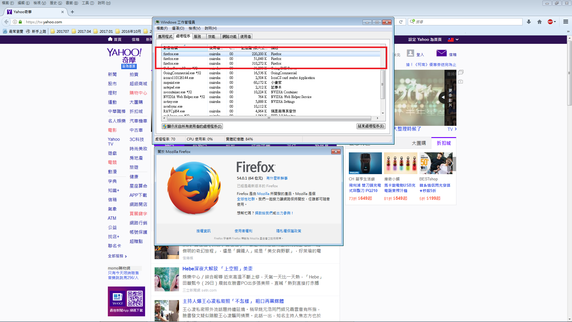The image size is (572, 322).
Task: Click 設定 Yahoo 為首頁 link
Action: click(x=425, y=39)
